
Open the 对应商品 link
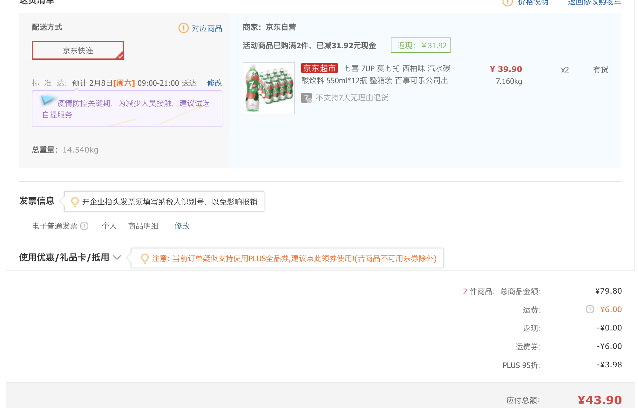[x=207, y=28]
